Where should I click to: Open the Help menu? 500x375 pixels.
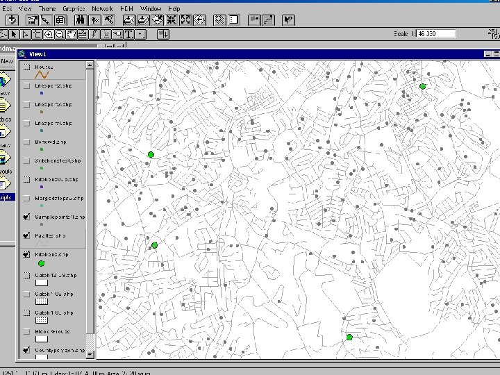tap(174, 9)
